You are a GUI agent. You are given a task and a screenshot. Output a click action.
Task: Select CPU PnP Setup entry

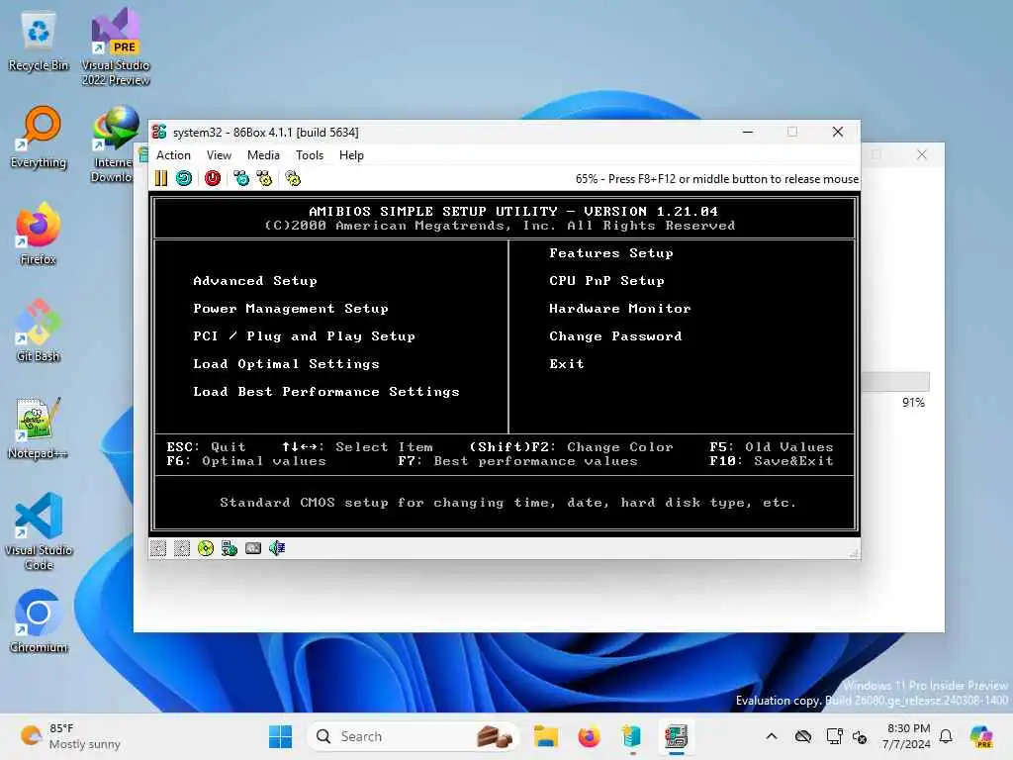point(606,280)
